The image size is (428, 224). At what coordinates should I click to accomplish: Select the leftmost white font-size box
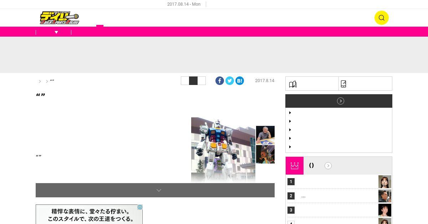[x=185, y=81]
